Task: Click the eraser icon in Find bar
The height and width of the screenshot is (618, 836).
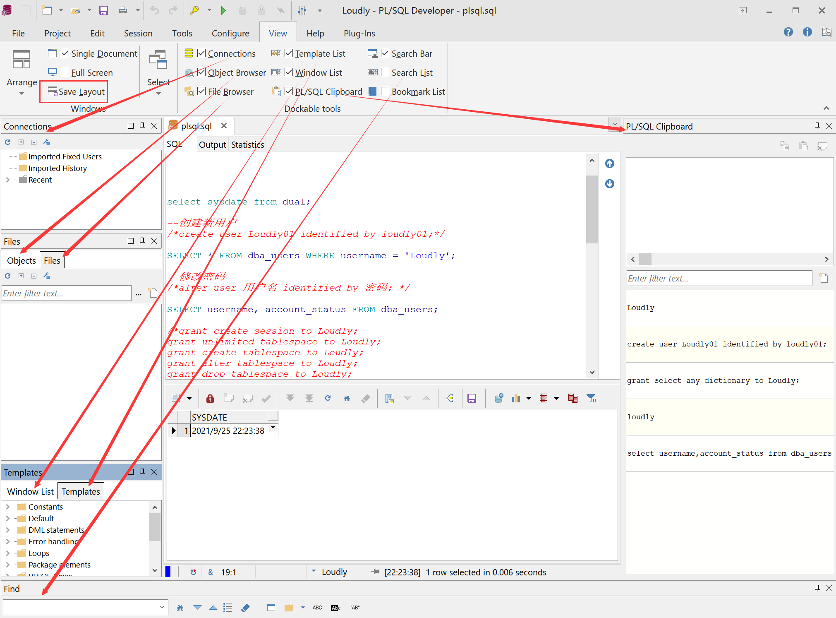Action: (245, 608)
